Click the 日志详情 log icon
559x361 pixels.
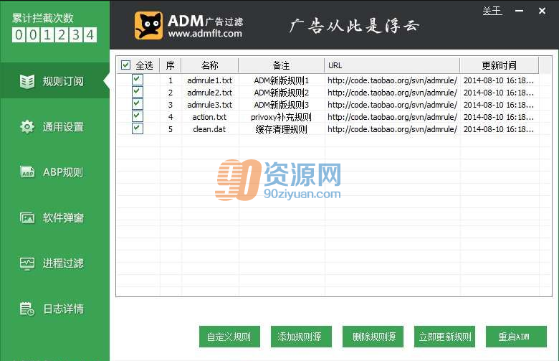(27, 309)
